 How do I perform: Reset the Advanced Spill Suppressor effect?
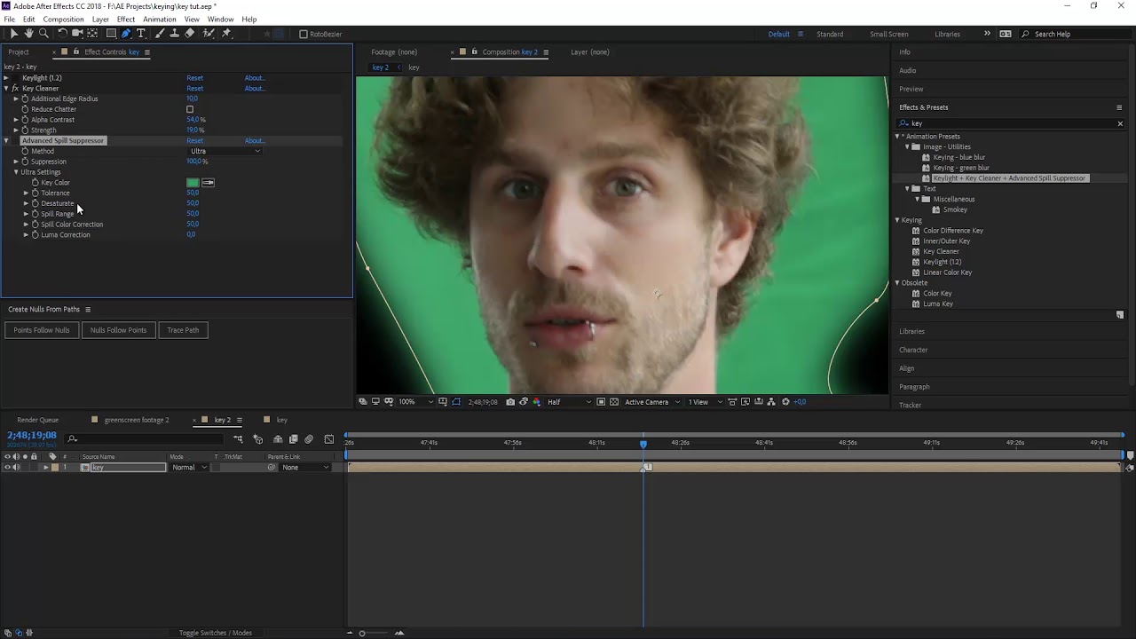(x=194, y=141)
